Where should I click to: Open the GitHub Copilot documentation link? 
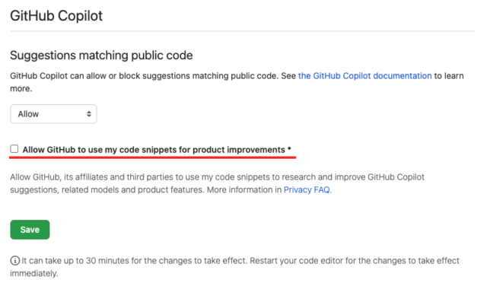tap(364, 76)
